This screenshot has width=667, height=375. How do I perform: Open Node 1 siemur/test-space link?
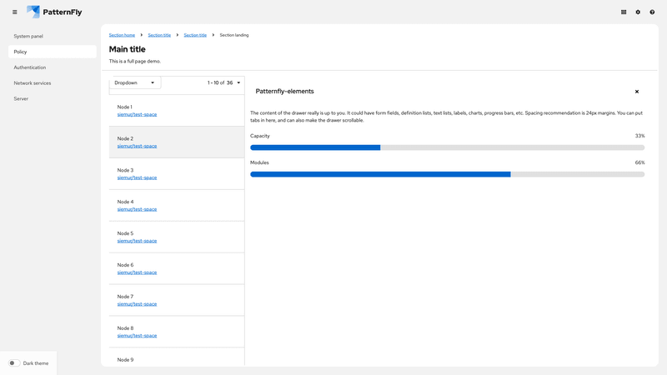pyautogui.click(x=137, y=114)
